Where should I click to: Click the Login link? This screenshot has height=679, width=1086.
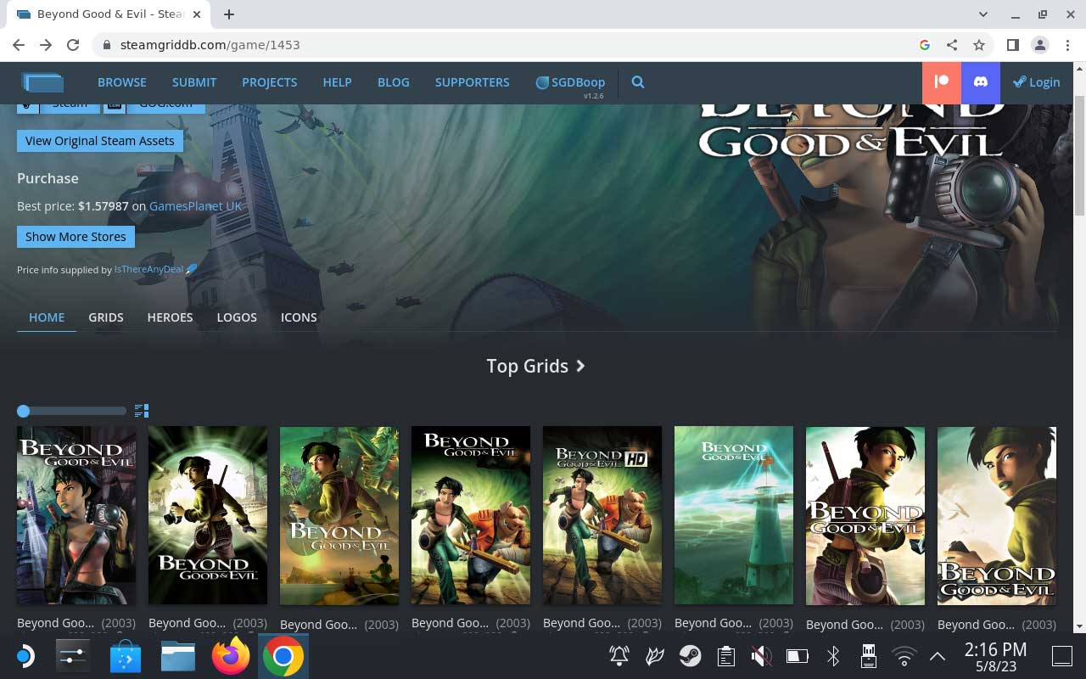click(1037, 82)
